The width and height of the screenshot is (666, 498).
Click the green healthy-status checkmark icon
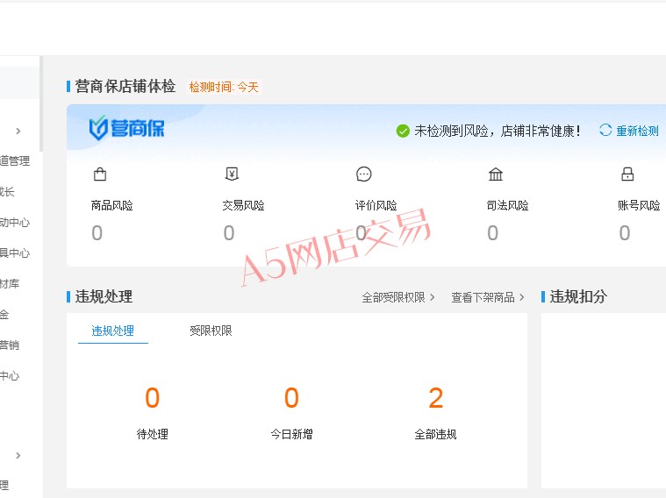point(403,131)
